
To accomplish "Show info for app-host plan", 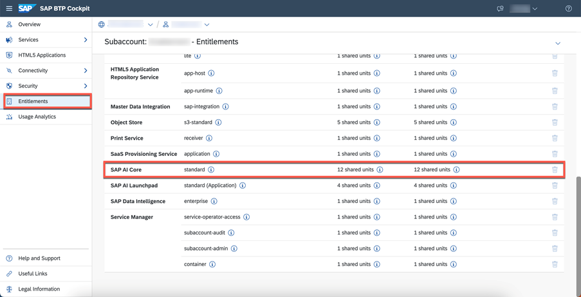I will pos(211,73).
